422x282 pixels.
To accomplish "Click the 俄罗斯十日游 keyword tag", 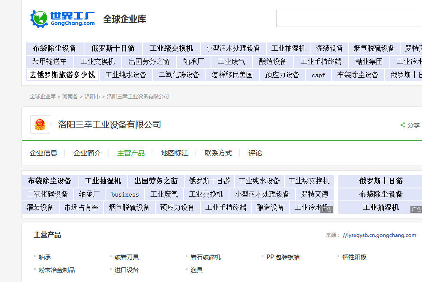I will (113, 48).
